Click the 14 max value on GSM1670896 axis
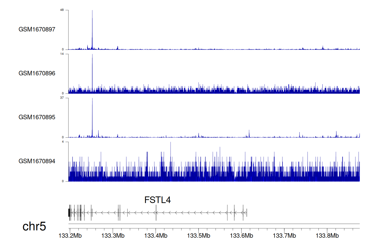This screenshot has height=248, width=379. click(x=62, y=54)
